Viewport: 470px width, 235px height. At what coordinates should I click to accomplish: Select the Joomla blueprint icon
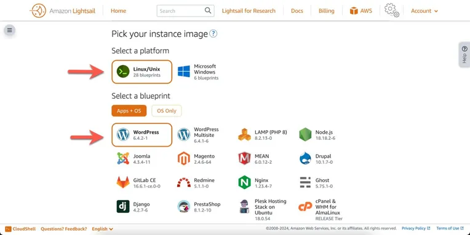click(x=123, y=159)
